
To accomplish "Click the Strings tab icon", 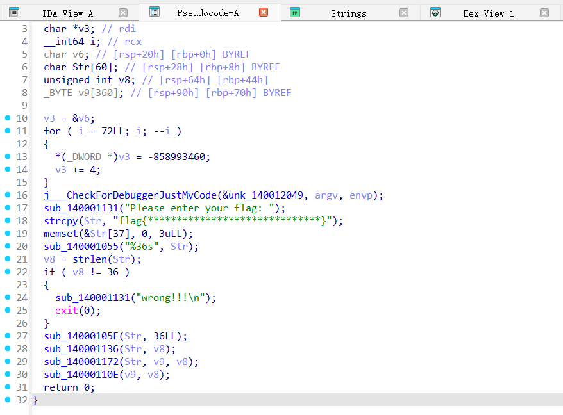I will click(295, 13).
